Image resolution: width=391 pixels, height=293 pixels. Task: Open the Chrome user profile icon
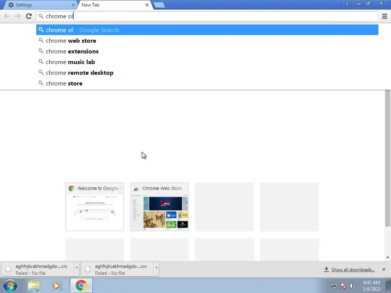(347, 3)
